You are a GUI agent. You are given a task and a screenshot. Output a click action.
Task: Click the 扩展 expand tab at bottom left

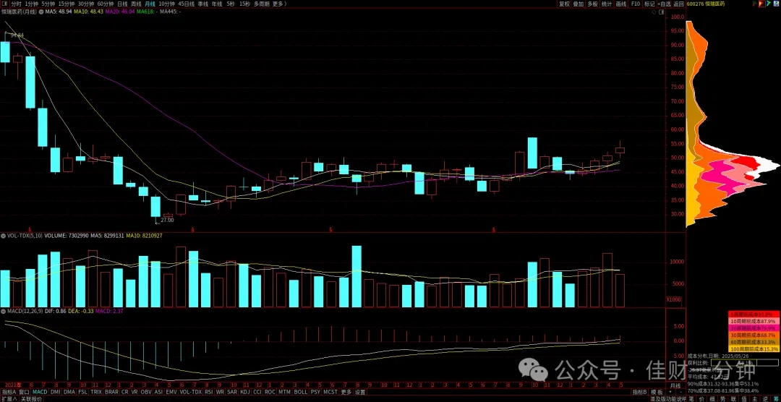click(x=9, y=399)
